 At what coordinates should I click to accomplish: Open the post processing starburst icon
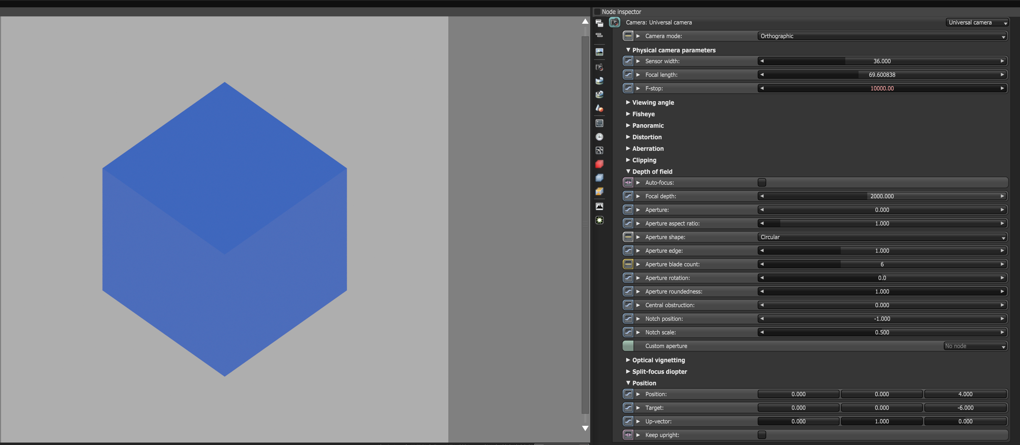[600, 220]
